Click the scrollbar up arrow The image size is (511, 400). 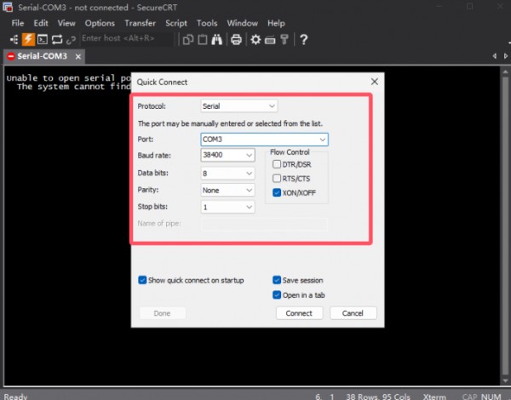505,71
